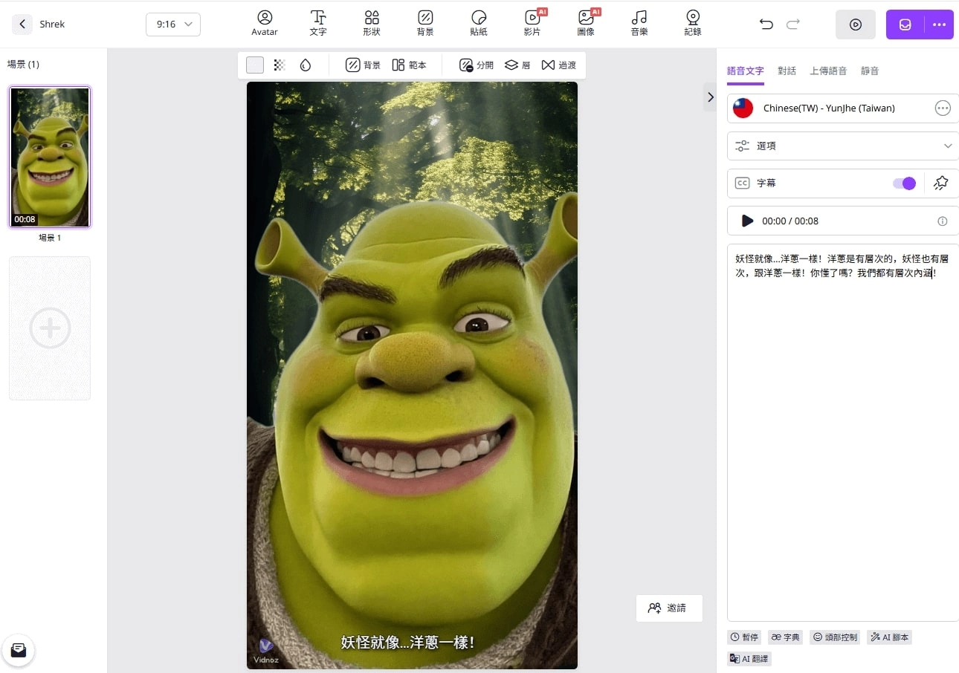
Task: Open the 形狀 shapes tool
Action: (x=372, y=23)
